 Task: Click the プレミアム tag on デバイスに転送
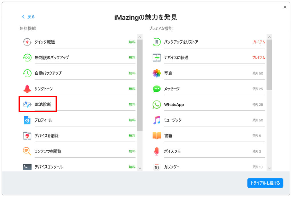259,58
